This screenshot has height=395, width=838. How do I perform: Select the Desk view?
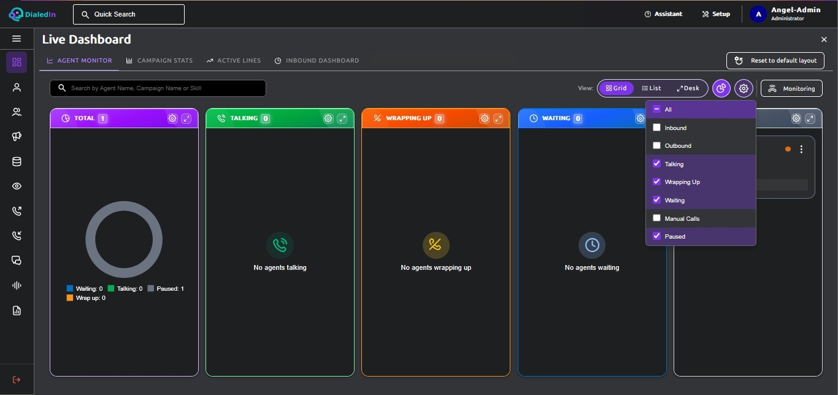[688, 88]
